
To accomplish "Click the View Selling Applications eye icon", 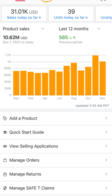I will point(5,146).
